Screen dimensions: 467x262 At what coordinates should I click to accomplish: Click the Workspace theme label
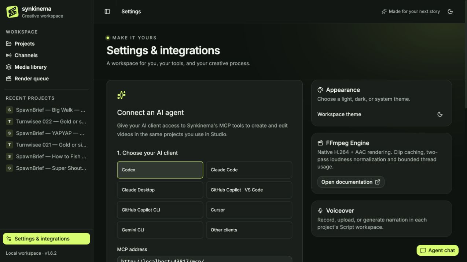coord(339,114)
